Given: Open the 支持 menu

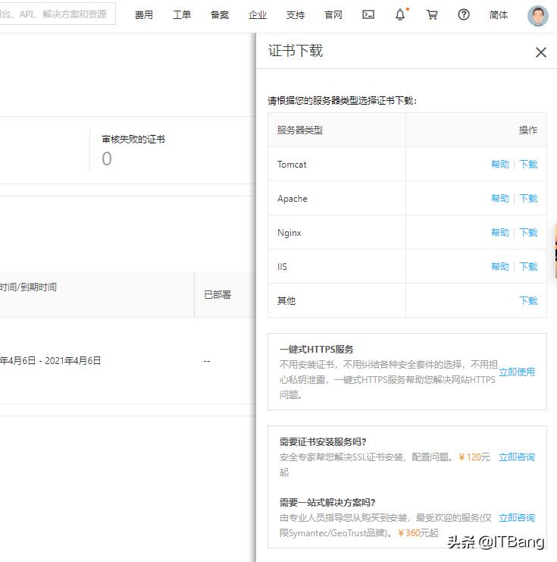Looking at the screenshot, I should click(x=296, y=15).
